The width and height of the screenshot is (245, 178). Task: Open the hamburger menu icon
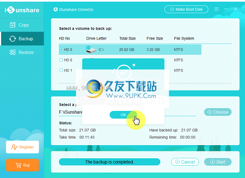coord(216,9)
